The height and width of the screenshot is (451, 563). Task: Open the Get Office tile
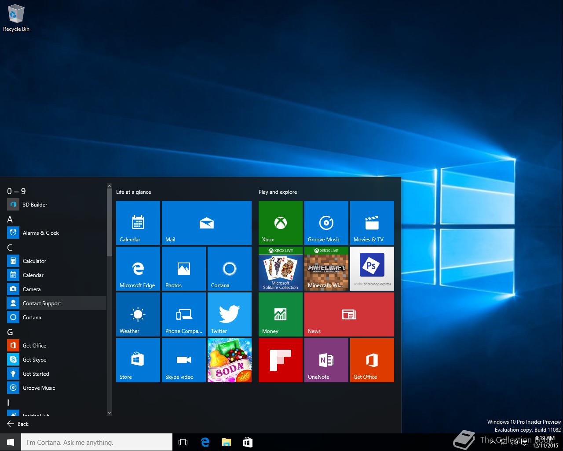(372, 360)
